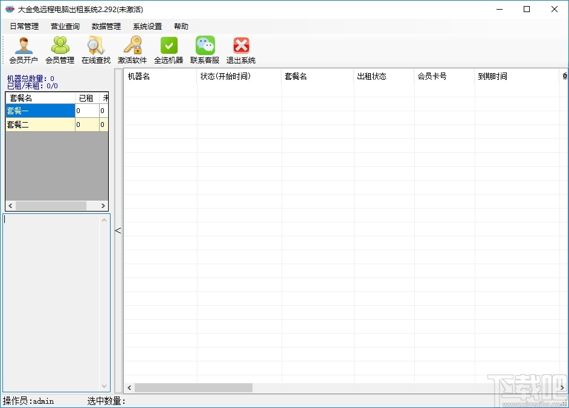
Task: Click the application icon in the title bar
Action: (8, 8)
